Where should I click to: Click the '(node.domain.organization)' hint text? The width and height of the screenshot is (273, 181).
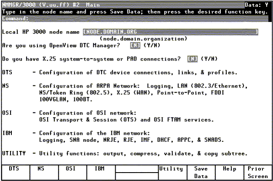143,39
